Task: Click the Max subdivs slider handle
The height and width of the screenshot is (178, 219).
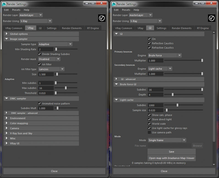Action: point(66,88)
